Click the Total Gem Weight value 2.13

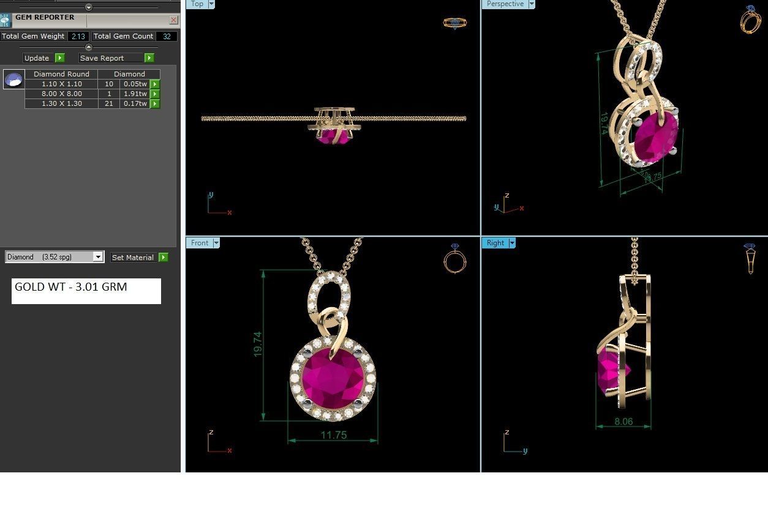[78, 36]
